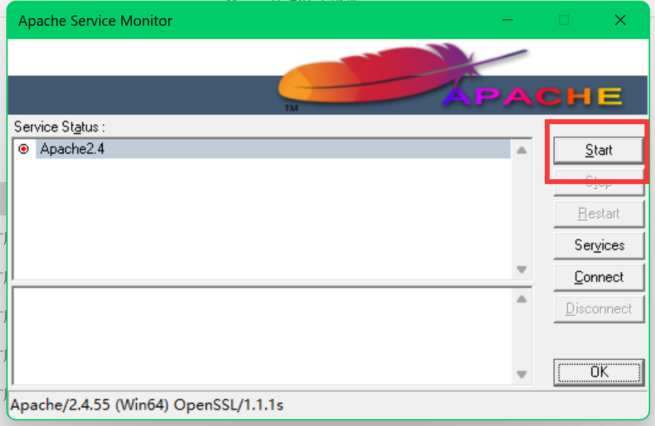Click the Connect button
The width and height of the screenshot is (655, 426).
(x=598, y=277)
